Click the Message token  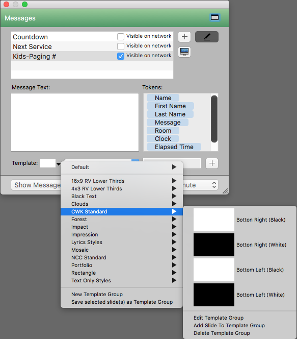(x=168, y=123)
